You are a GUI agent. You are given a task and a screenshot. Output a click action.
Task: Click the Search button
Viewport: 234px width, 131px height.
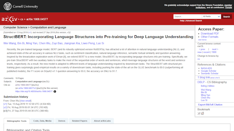click(226, 17)
